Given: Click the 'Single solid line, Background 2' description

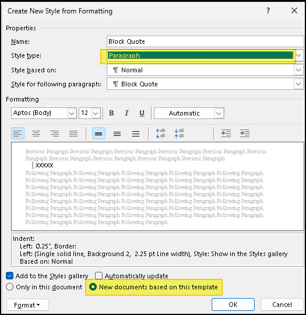Looking at the screenshot, I should [82, 254].
